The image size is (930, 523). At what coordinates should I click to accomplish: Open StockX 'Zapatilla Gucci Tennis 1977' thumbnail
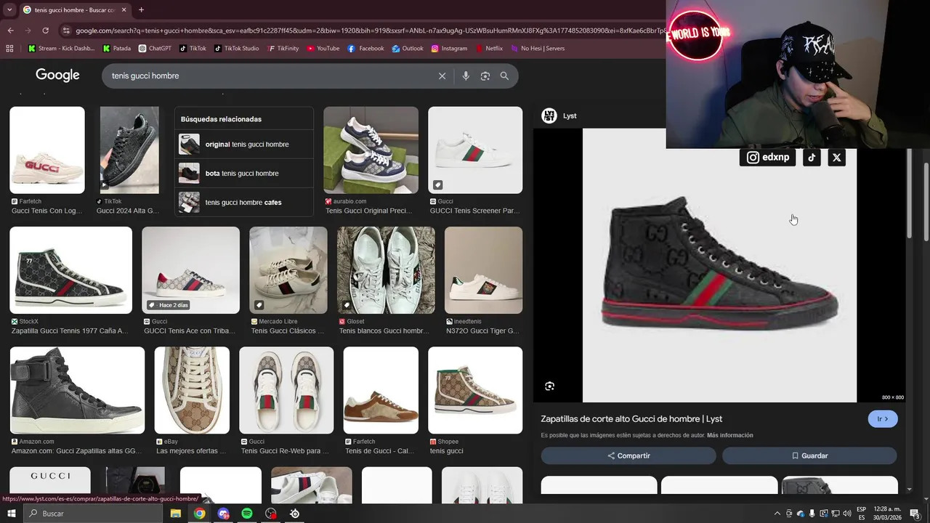tap(71, 270)
